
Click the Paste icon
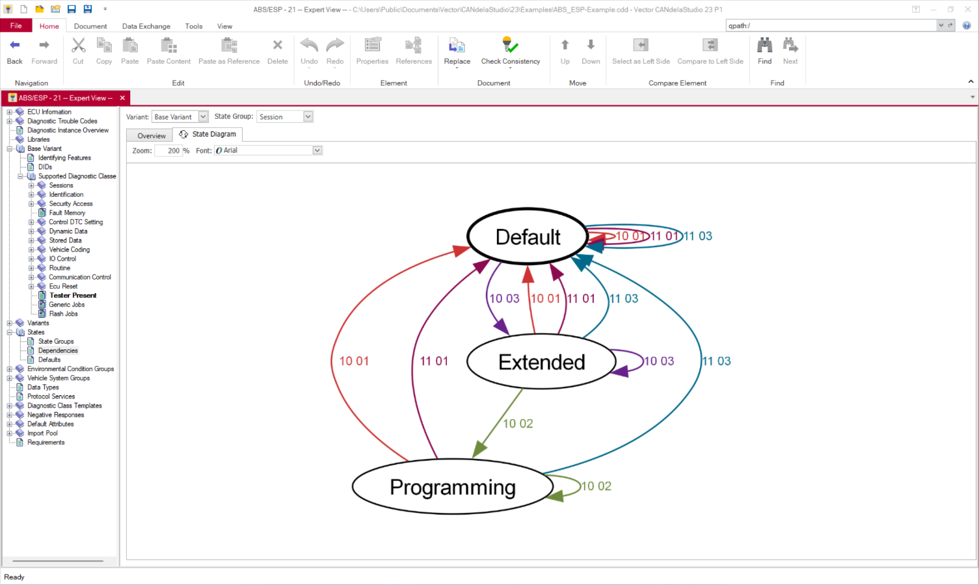click(130, 45)
